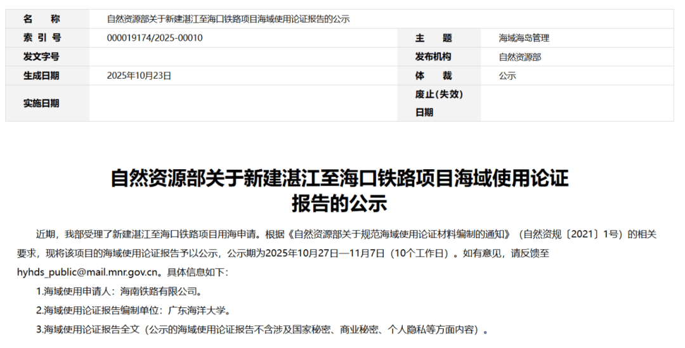The width and height of the screenshot is (685, 348).
Task: Click the line naming applicant 海南铁路有限公司
Action: tap(119, 292)
